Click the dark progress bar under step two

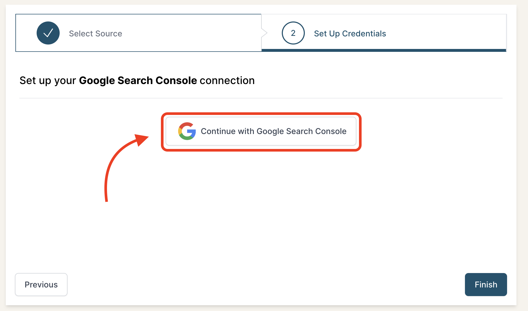tap(384, 50)
